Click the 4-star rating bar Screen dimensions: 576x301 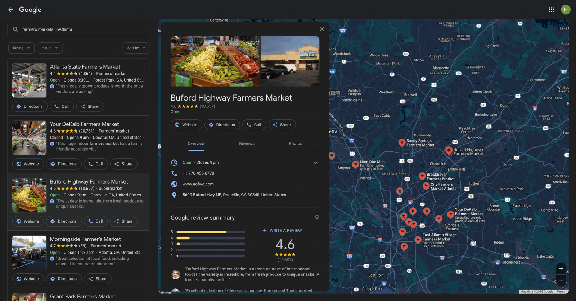[x=211, y=238]
